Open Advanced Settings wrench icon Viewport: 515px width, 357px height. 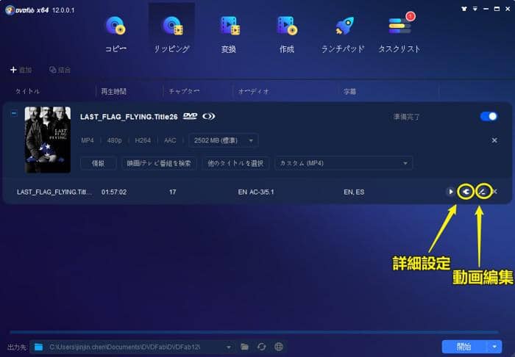click(x=466, y=192)
